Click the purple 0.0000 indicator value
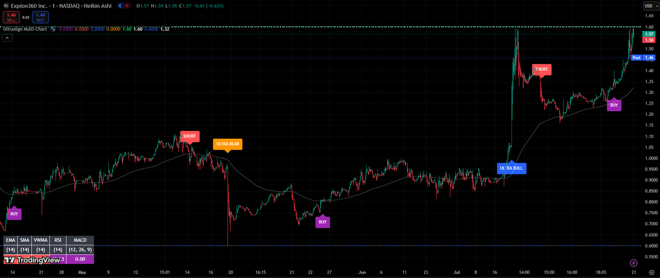The image size is (660, 278). [65, 29]
